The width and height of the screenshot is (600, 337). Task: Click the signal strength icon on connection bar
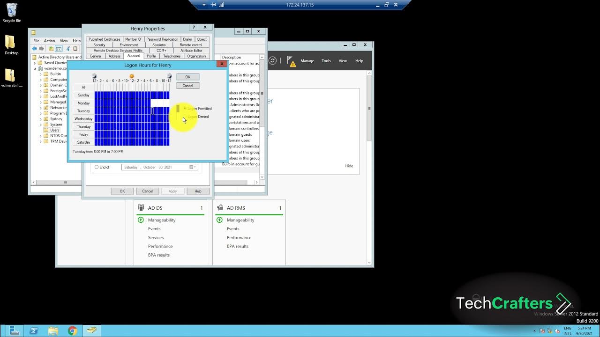click(221, 5)
